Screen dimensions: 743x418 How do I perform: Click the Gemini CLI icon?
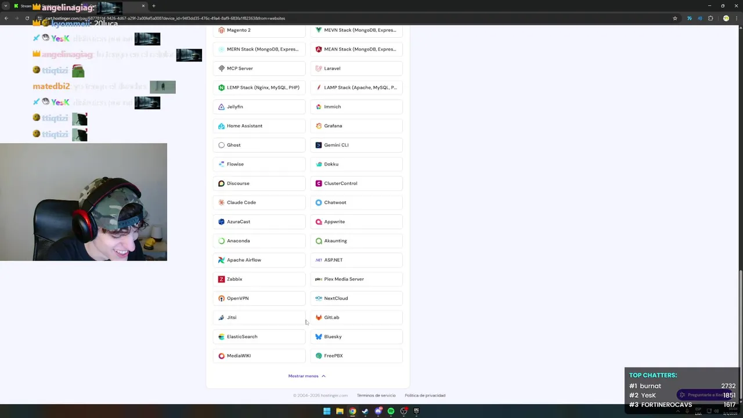319,145
